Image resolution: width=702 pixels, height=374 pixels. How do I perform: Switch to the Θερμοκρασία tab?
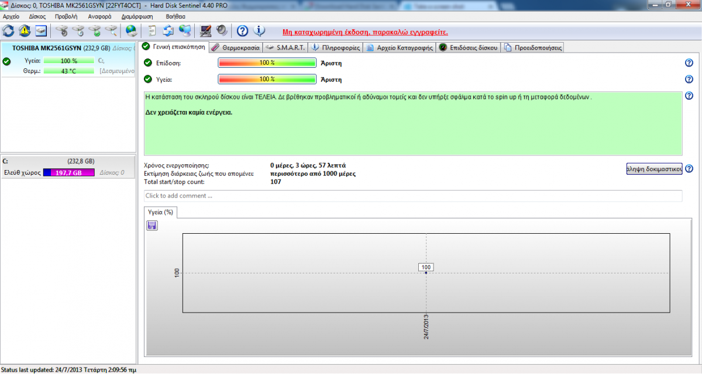click(x=235, y=48)
